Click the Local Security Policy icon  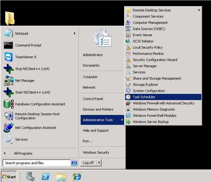click(x=128, y=47)
